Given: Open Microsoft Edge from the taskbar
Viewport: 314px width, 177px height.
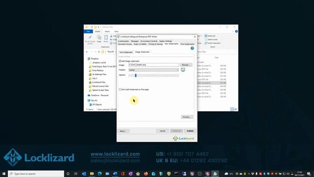Looking at the screenshot, I should coord(100,174).
